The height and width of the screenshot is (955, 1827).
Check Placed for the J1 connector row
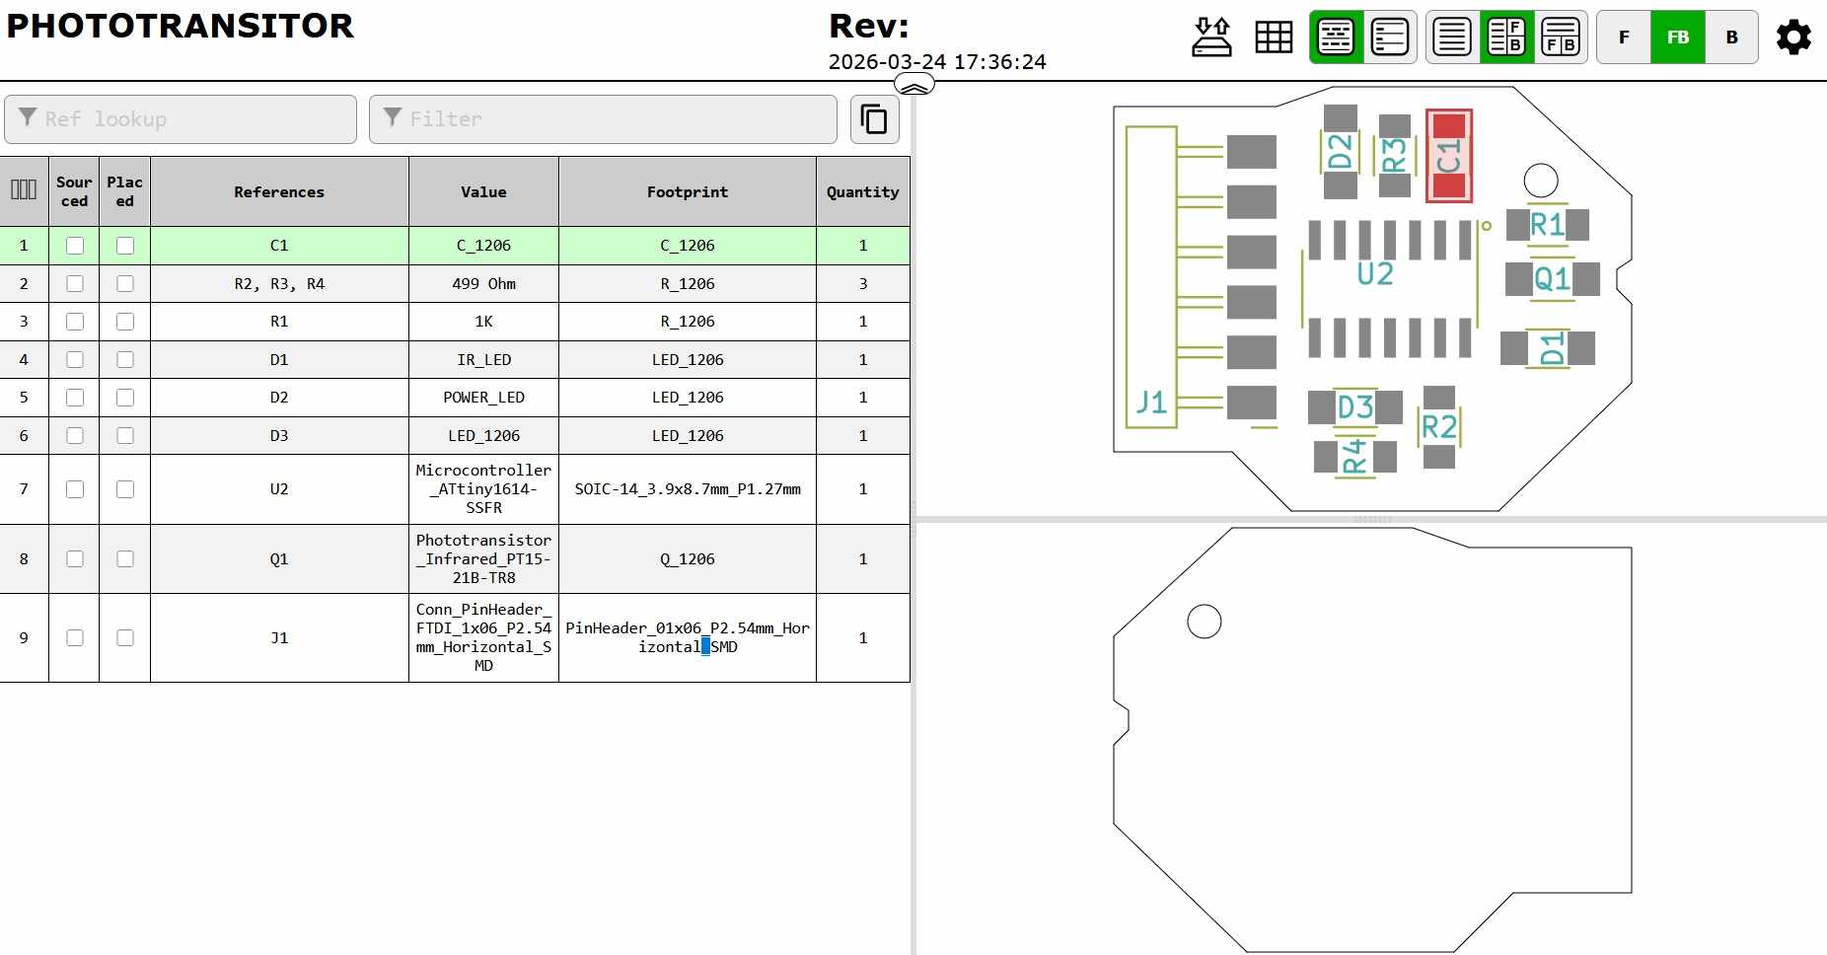pos(125,638)
